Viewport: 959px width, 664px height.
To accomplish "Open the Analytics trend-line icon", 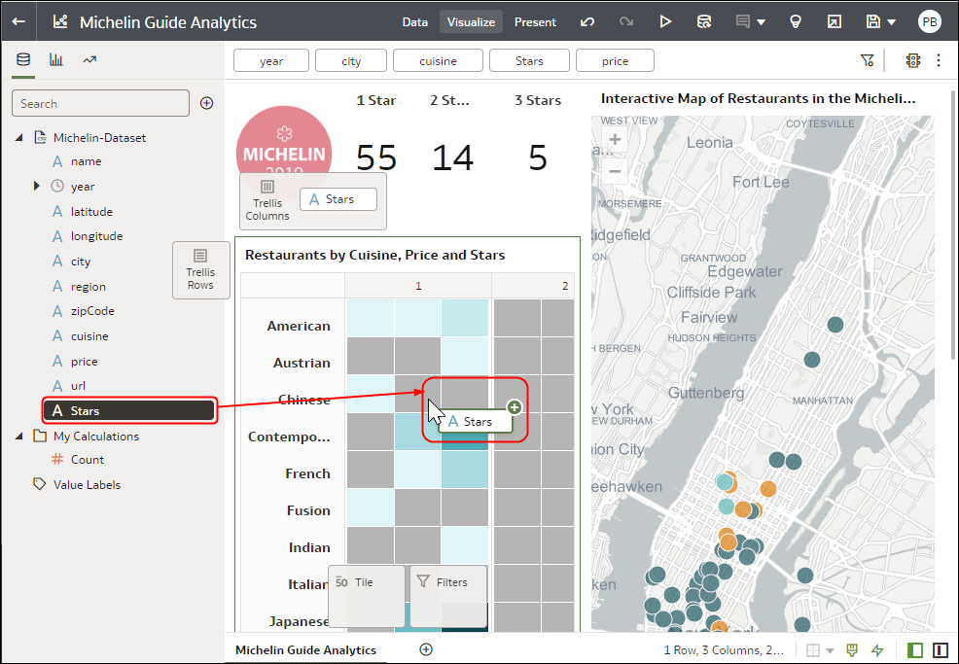I will tap(89, 59).
